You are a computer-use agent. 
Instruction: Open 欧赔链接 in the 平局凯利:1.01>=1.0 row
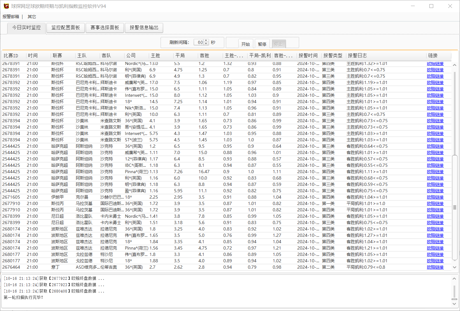pos(435,204)
